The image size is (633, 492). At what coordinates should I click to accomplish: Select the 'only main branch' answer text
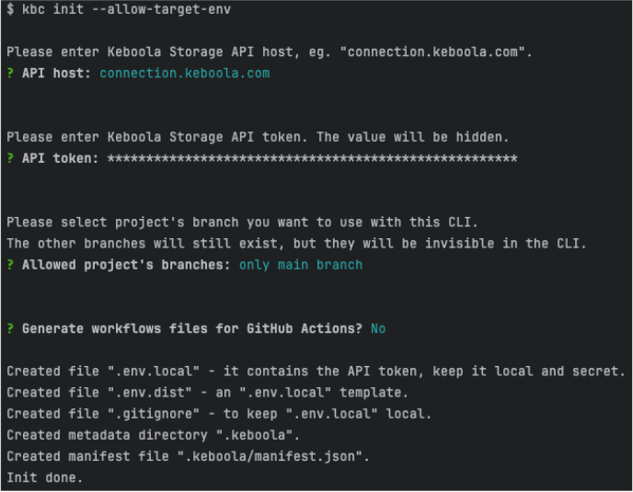pyautogui.click(x=301, y=265)
